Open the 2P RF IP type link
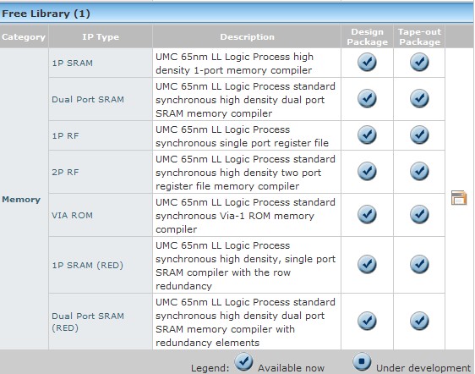Viewport: 475px width, 374px height. click(65, 172)
